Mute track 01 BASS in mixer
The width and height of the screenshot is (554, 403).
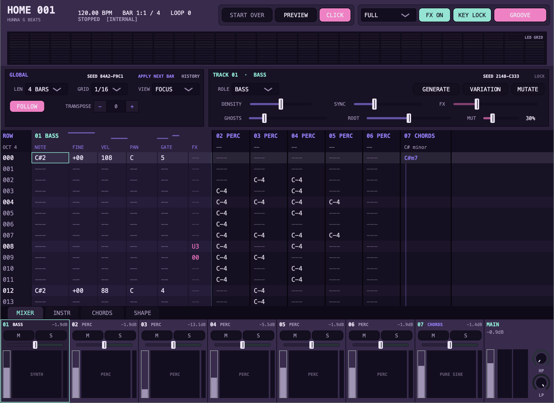coord(19,335)
